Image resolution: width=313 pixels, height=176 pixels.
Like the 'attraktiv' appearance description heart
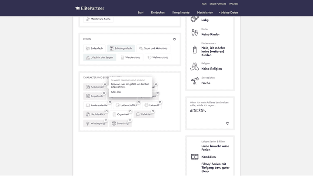coord(227,123)
